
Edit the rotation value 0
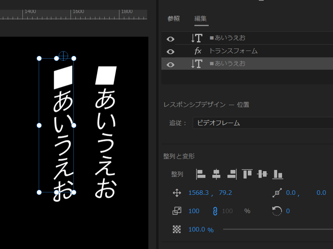[x=288, y=211]
